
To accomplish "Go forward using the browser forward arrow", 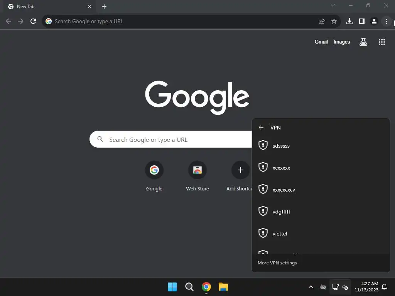I will click(x=21, y=22).
